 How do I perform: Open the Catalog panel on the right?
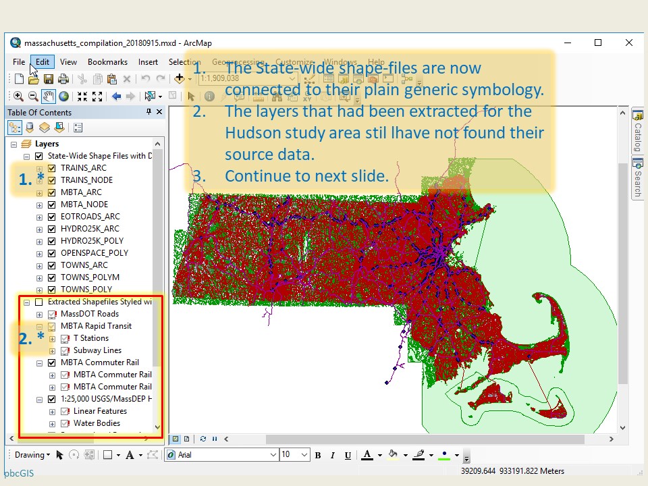[637, 135]
